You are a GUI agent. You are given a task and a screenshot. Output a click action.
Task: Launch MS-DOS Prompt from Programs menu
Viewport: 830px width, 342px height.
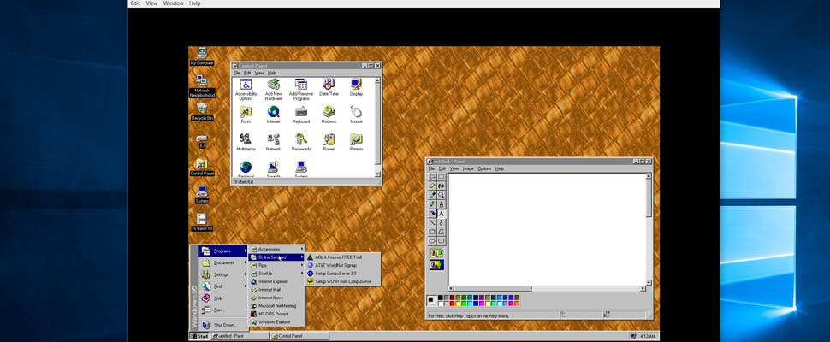[x=277, y=314]
